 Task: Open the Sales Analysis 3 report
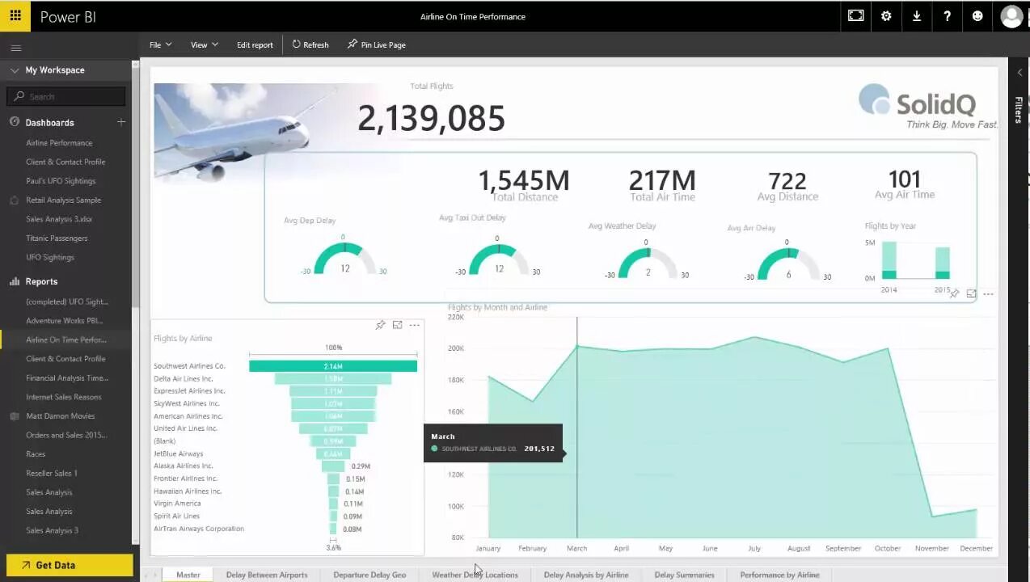[52, 530]
